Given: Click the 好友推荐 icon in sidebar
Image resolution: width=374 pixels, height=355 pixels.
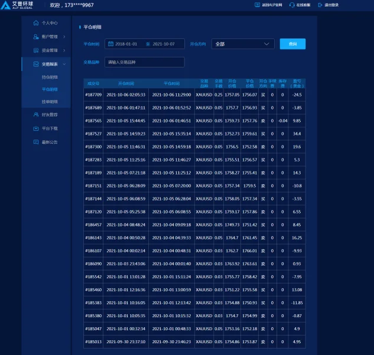Looking at the screenshot, I should 36,114.
